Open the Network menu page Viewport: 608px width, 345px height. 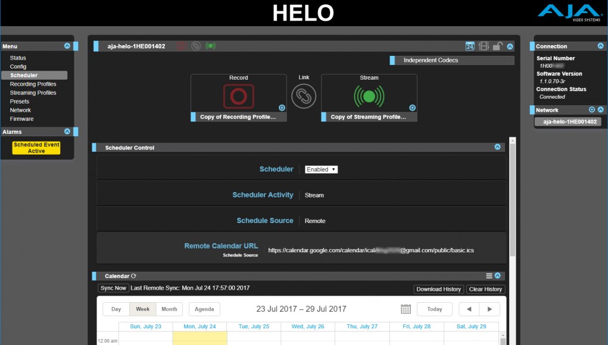20,110
